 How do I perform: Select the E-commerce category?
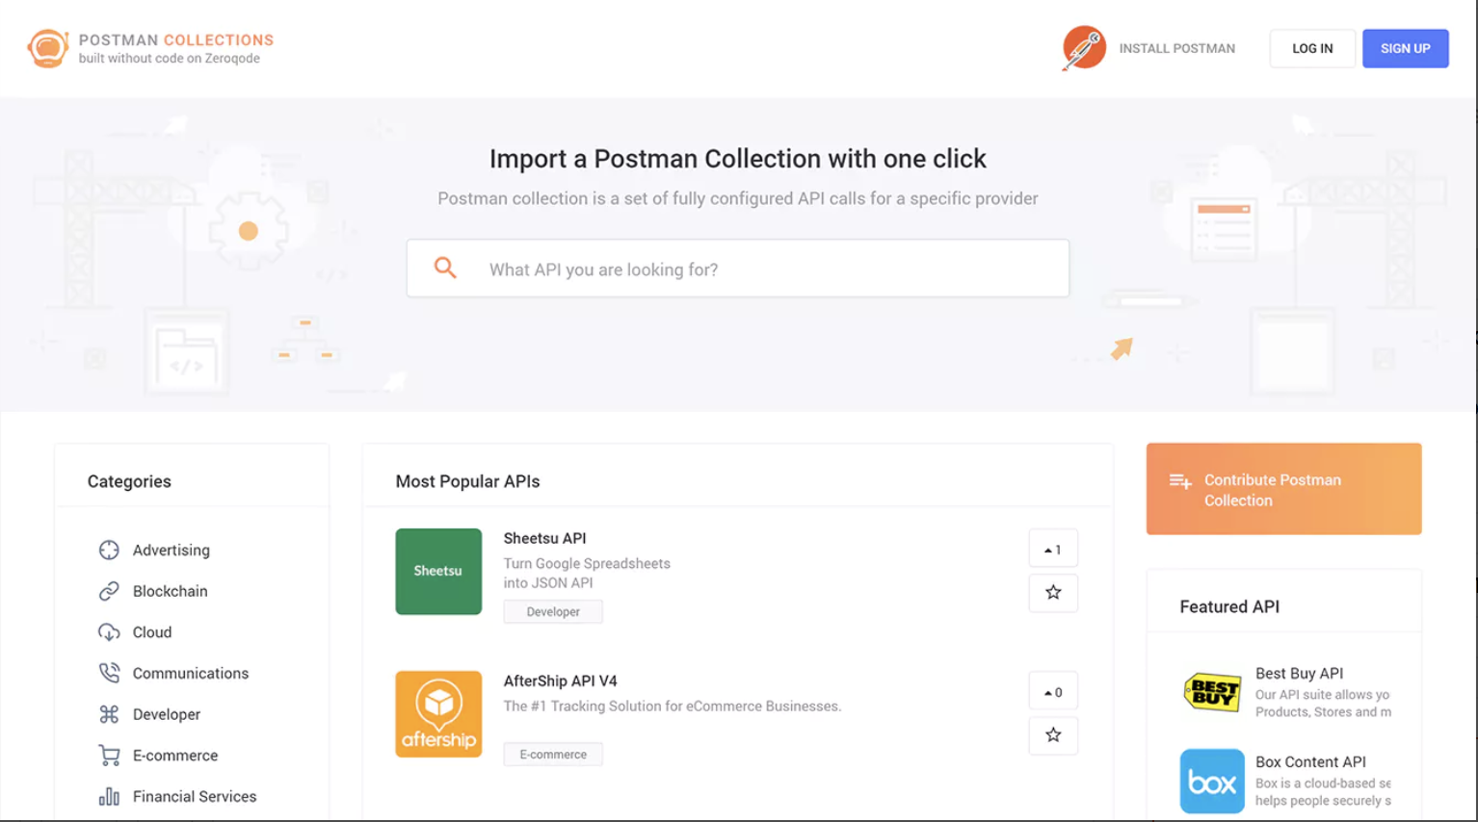tap(174, 756)
